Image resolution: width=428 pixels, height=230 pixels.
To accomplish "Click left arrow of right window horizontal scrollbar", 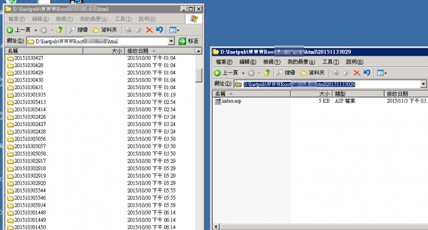I will [216, 226].
